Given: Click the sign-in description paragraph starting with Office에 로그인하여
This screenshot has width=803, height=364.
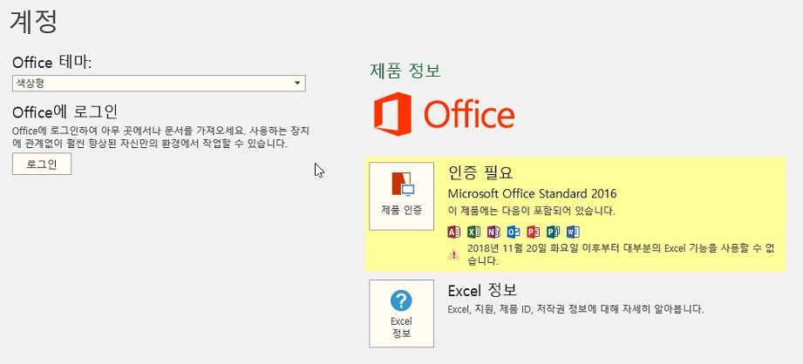Looking at the screenshot, I should pos(160,138).
